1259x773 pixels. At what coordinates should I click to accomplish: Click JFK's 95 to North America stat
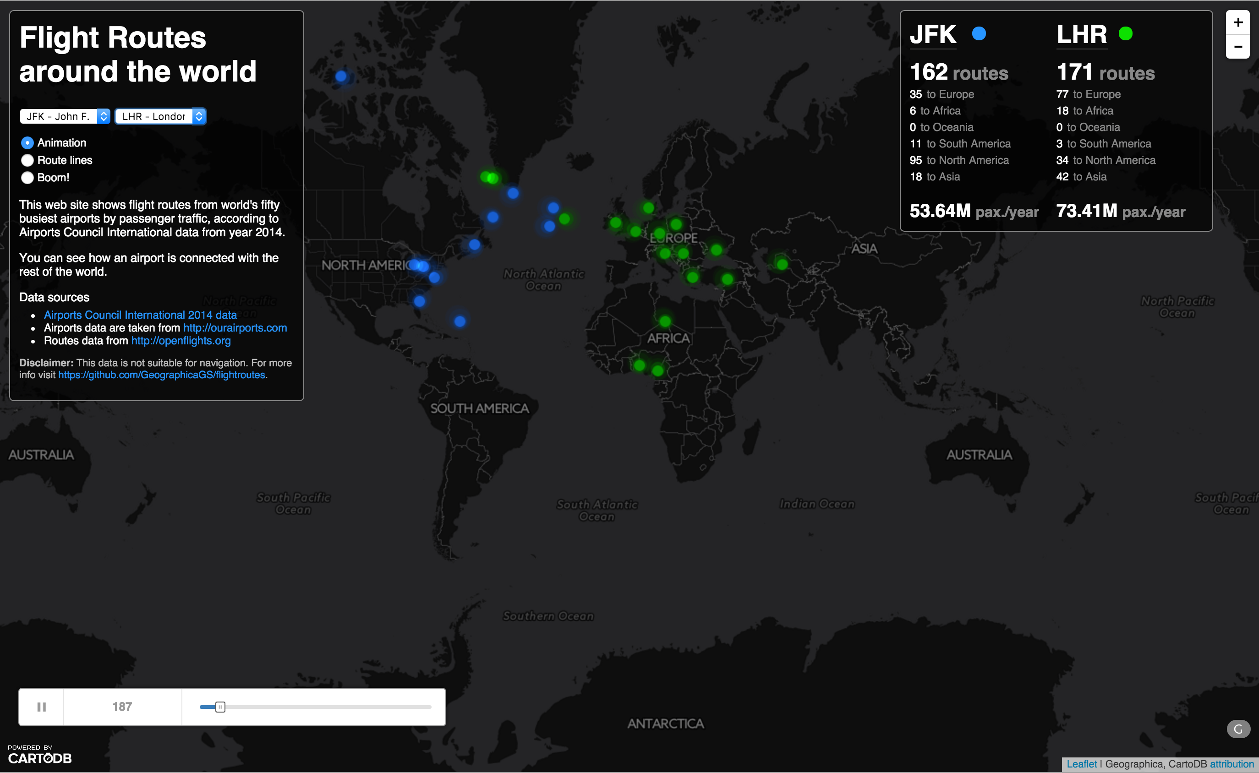pos(959,160)
